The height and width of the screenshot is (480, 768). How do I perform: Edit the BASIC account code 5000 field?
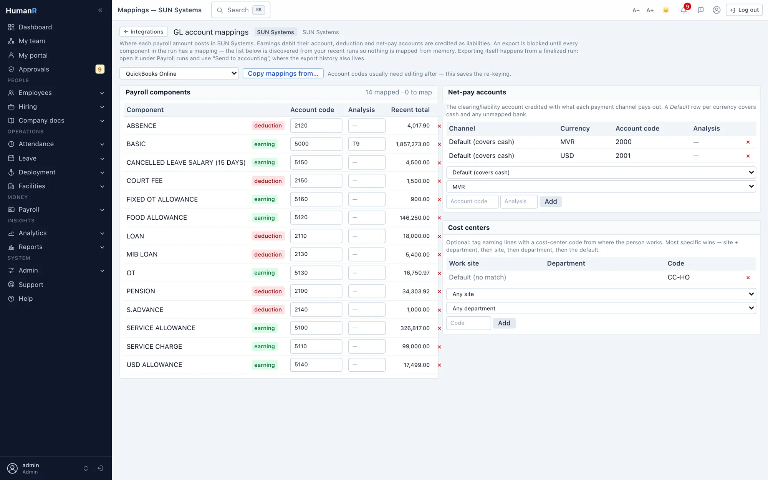316,144
